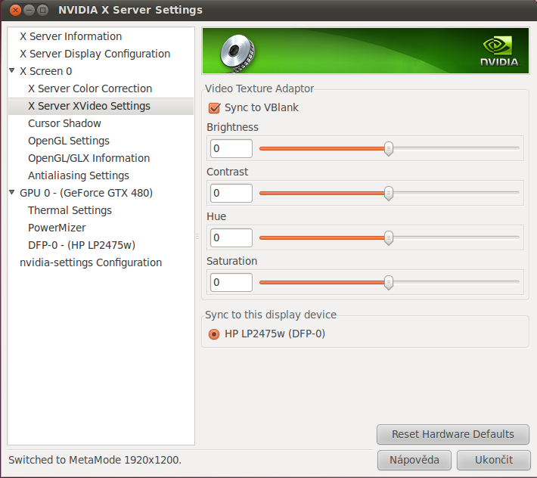Click the NVIDIA logo in banner
Image resolution: width=537 pixels, height=478 pixels.
pyautogui.click(x=500, y=51)
